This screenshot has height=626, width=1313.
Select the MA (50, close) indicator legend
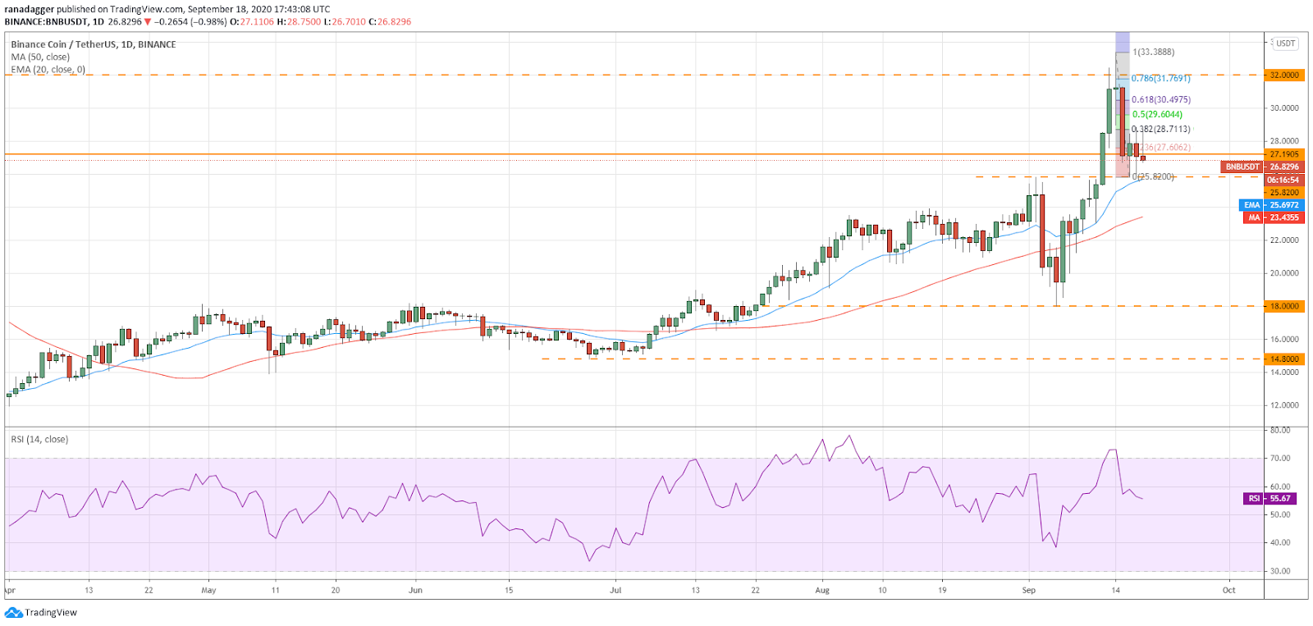click(x=40, y=57)
